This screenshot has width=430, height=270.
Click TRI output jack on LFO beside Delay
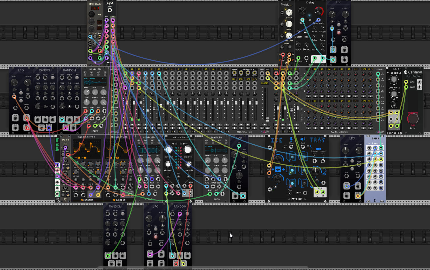point(344,50)
